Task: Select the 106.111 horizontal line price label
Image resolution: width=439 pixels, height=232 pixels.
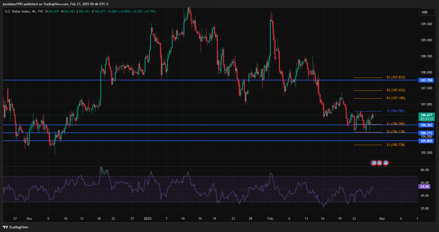Action: 426,133
